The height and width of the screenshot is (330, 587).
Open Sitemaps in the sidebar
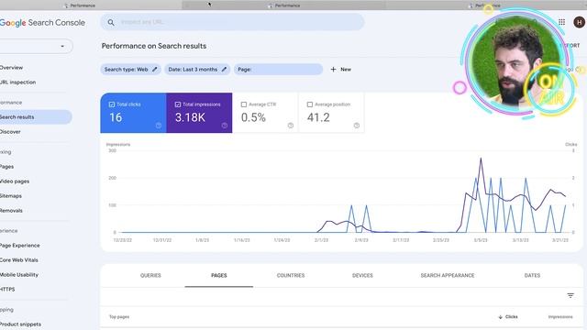[x=11, y=195]
